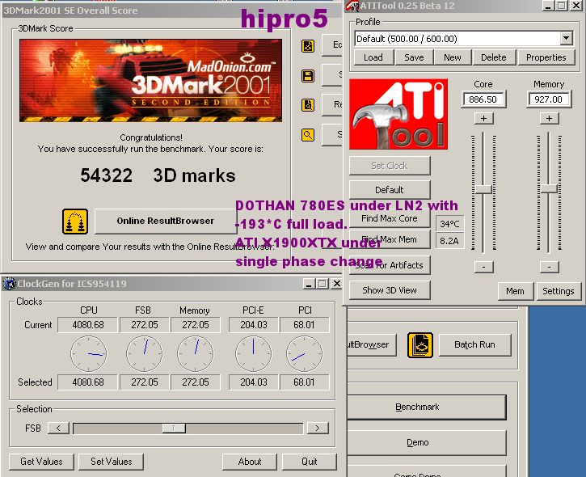Increase Core clock with plus button
Screen dimensions: 586x477
pos(484,119)
